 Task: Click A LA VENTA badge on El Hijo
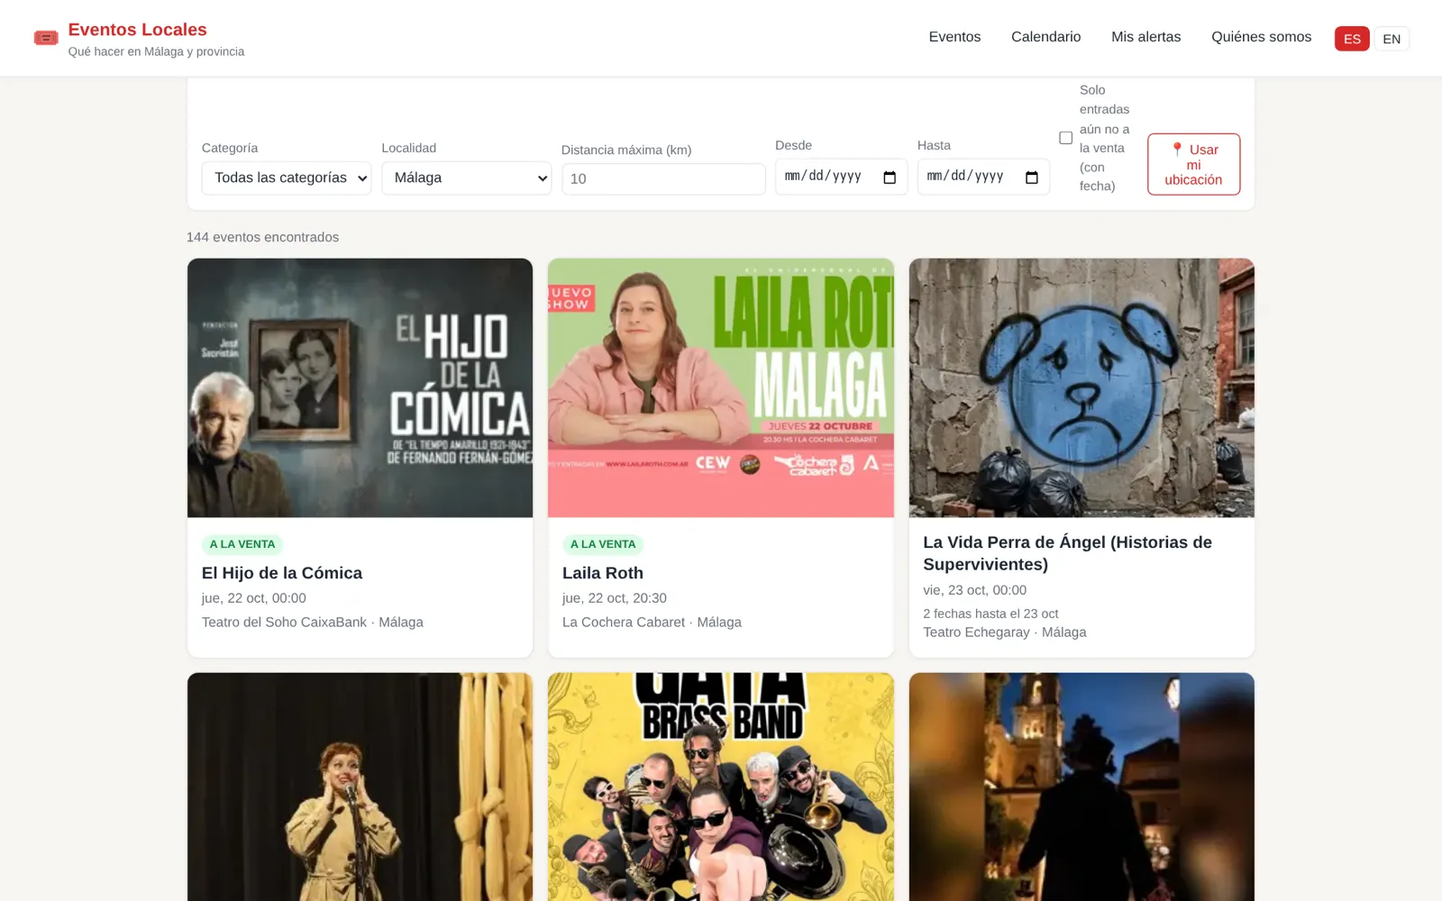[242, 544]
